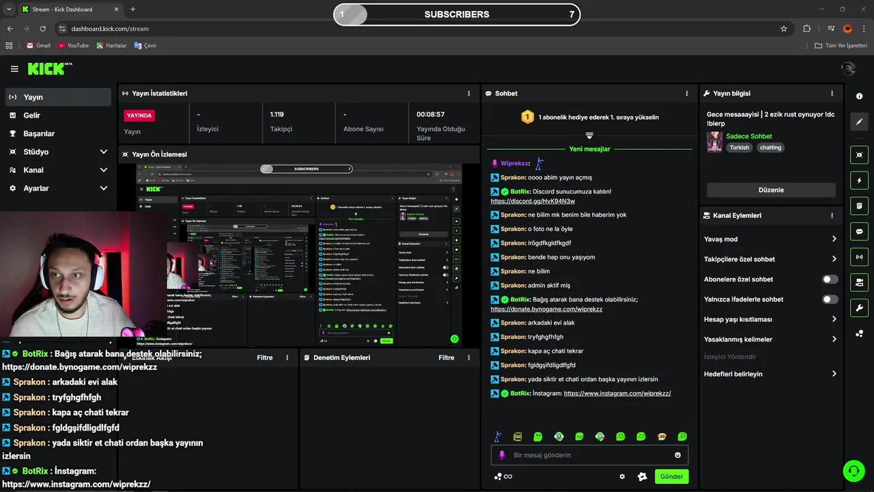
Task: Toggle Yalnızca ifadelerle sohbet switch
Action: point(830,299)
